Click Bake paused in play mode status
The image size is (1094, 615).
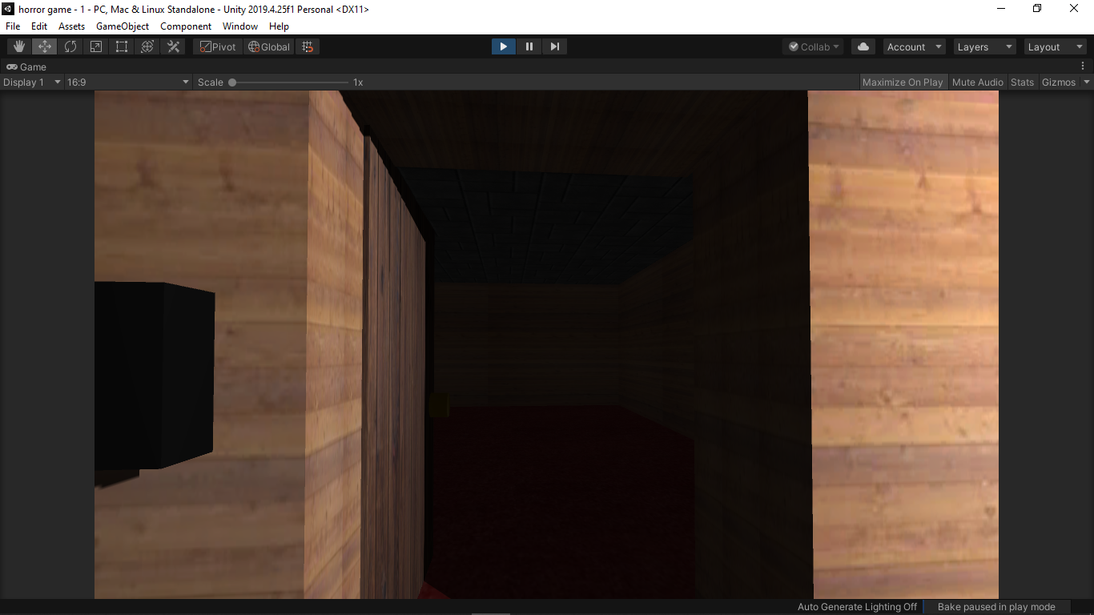point(996,607)
